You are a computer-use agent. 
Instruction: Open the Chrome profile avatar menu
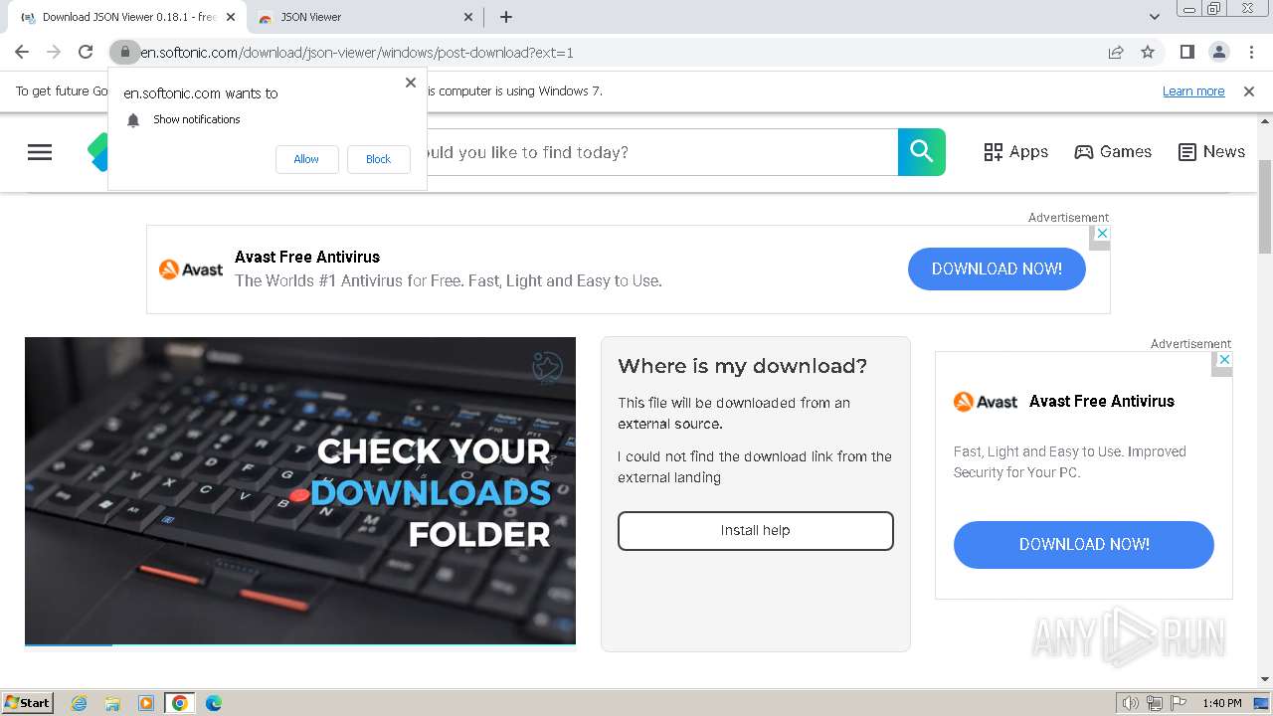click(1218, 52)
